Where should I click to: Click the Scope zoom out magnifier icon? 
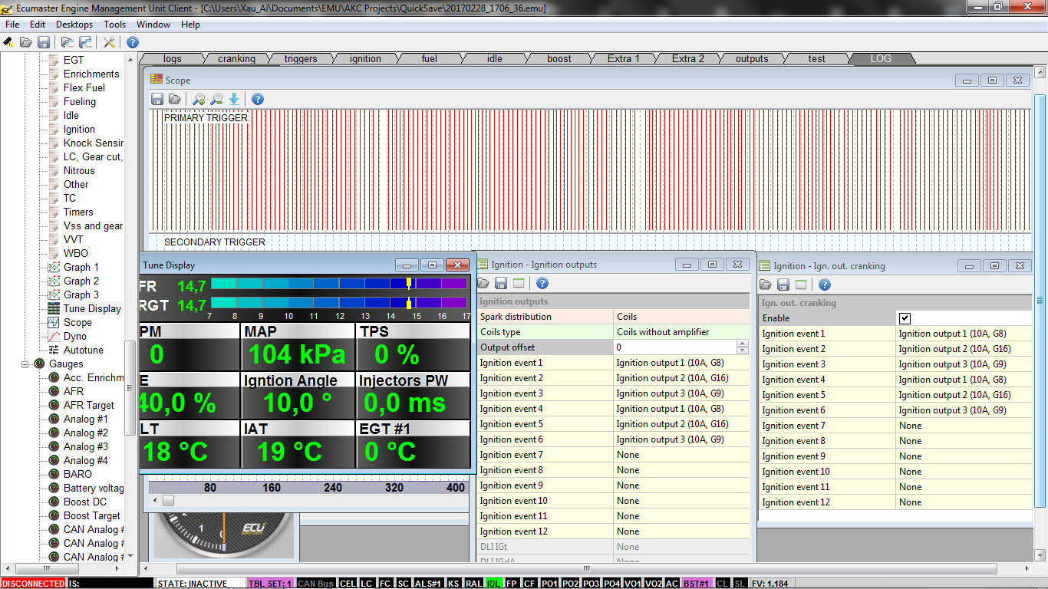[x=216, y=99]
